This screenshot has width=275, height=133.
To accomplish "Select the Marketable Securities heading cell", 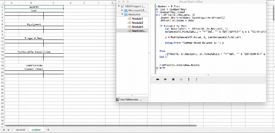I will tap(34, 52).
